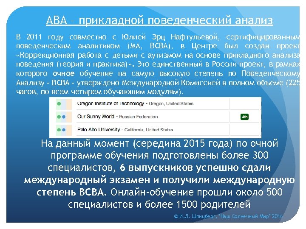Click the blue dot beside Palo Alto University
This screenshot has height=229, width=306.
pyautogui.click(x=64, y=130)
